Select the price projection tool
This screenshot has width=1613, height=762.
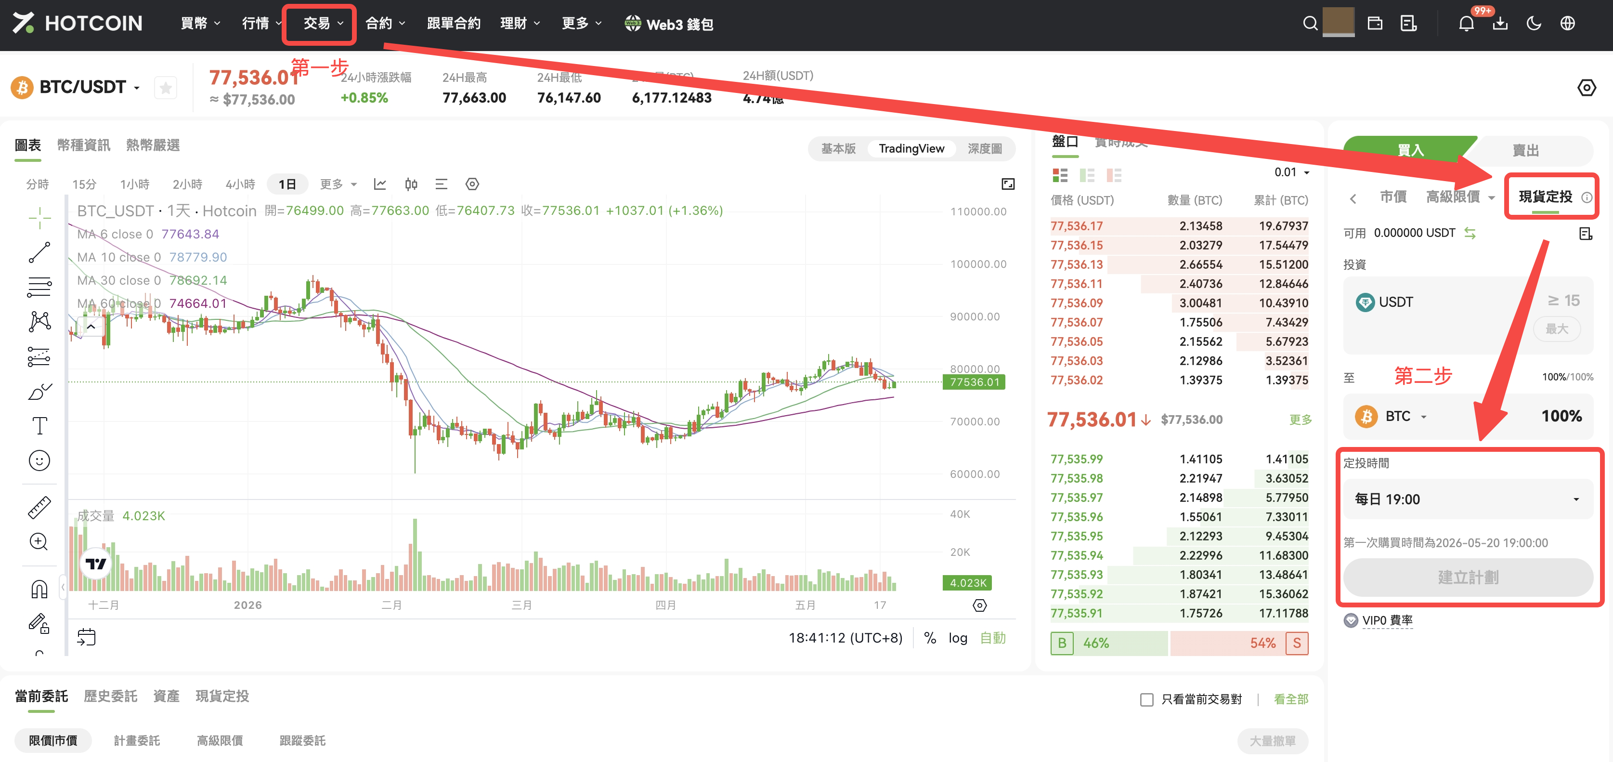pos(39,356)
